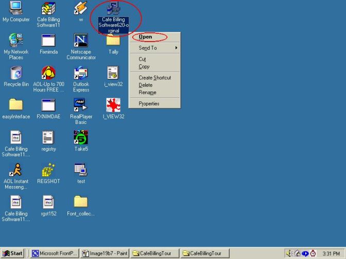Open the My Computer desktop icon
The height and width of the screenshot is (259, 346).
click(x=16, y=8)
